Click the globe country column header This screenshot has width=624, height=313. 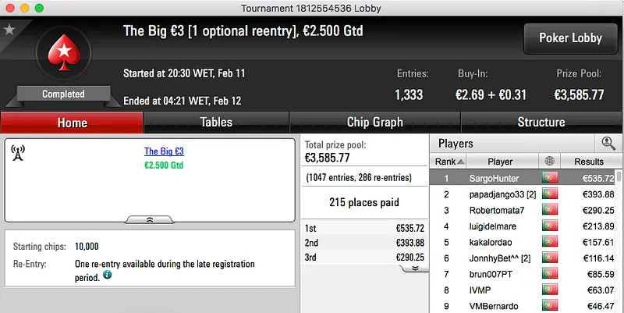pos(550,162)
